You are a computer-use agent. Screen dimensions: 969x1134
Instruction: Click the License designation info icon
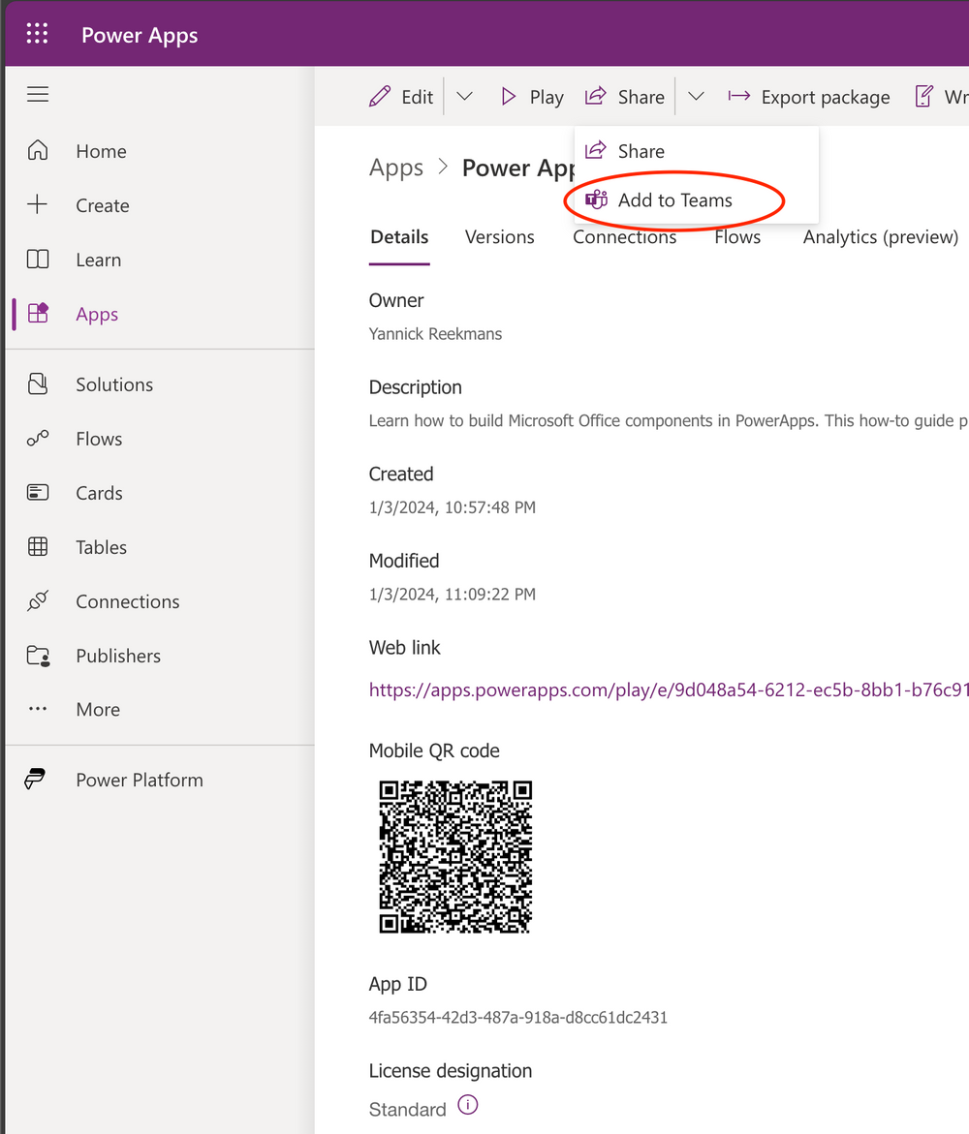click(x=467, y=1105)
